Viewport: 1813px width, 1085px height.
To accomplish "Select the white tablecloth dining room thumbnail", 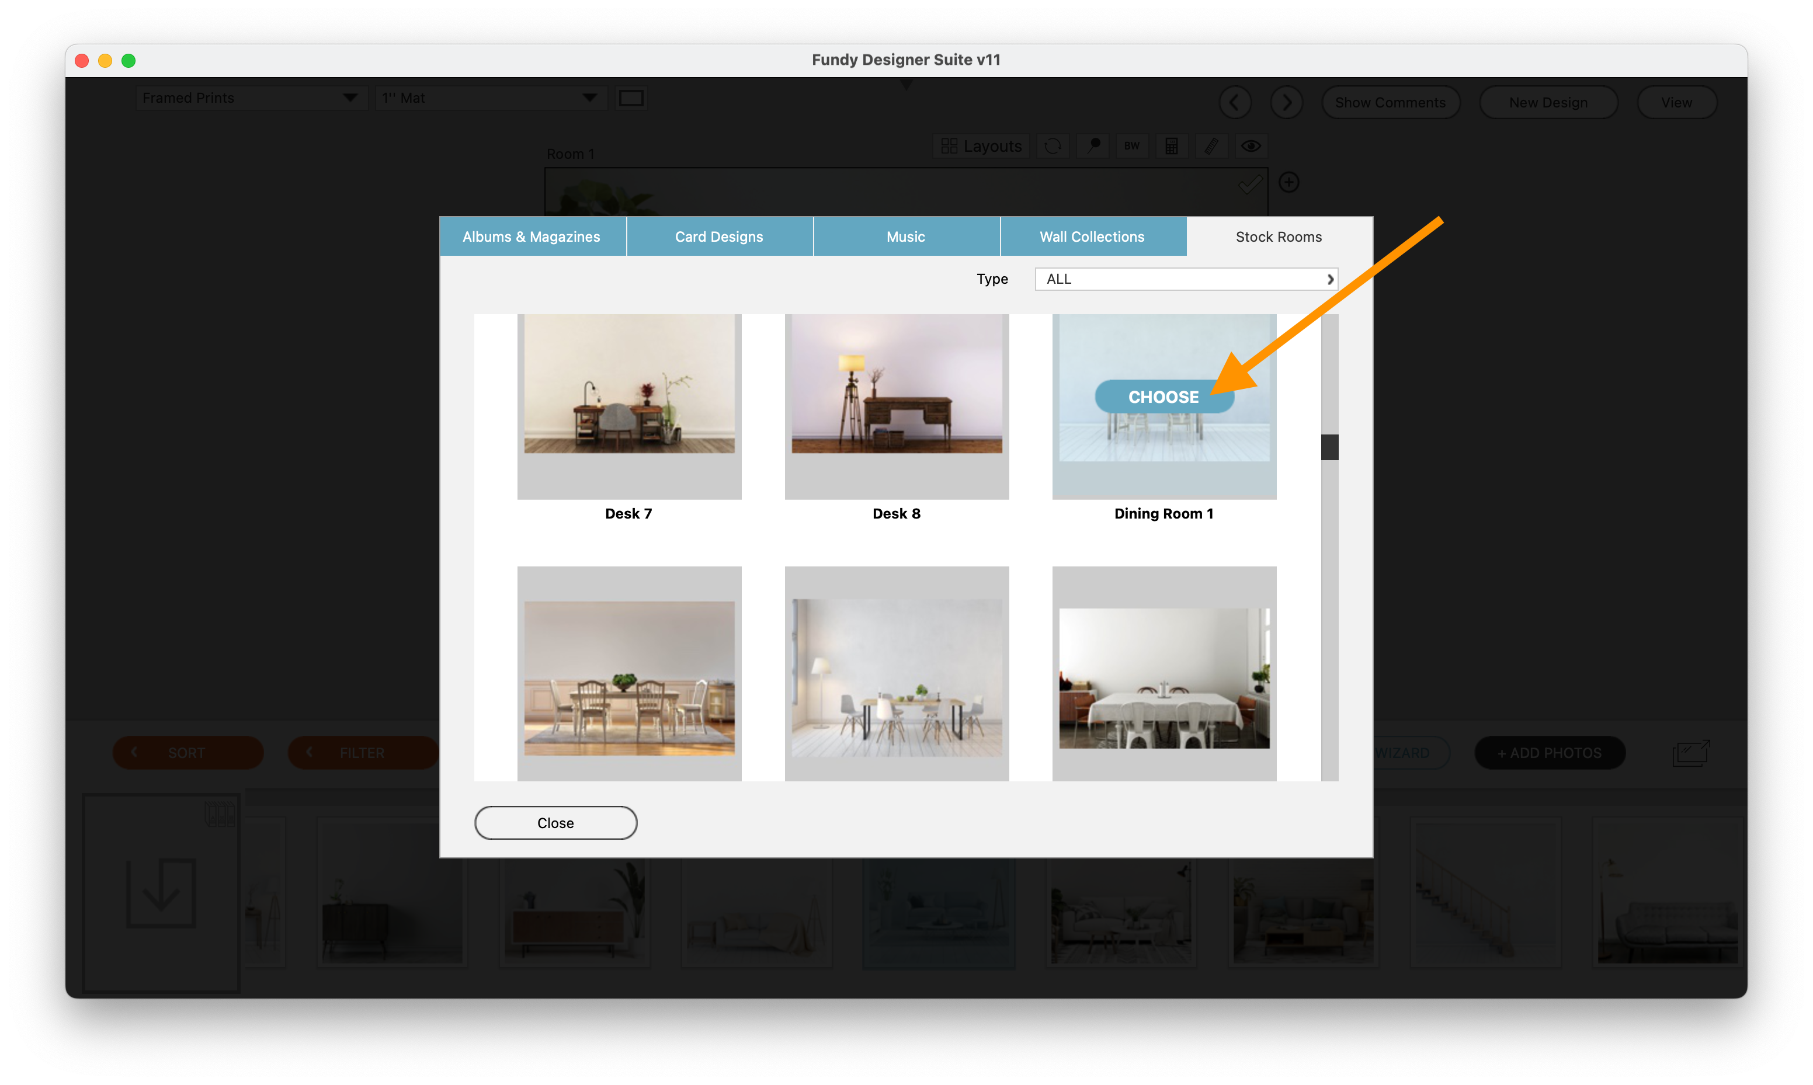I will pos(1165,673).
